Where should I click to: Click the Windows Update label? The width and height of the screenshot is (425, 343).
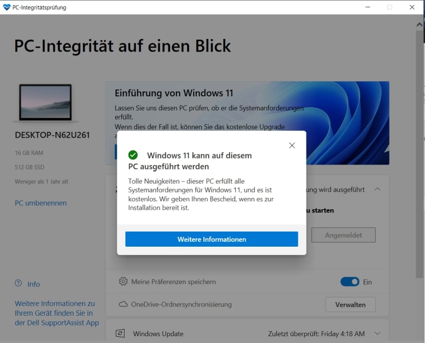coord(158,334)
